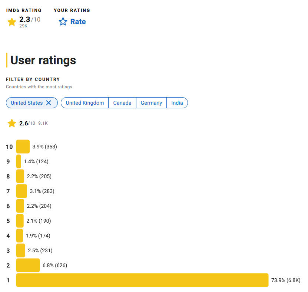Click the Rate link text

tap(78, 22)
